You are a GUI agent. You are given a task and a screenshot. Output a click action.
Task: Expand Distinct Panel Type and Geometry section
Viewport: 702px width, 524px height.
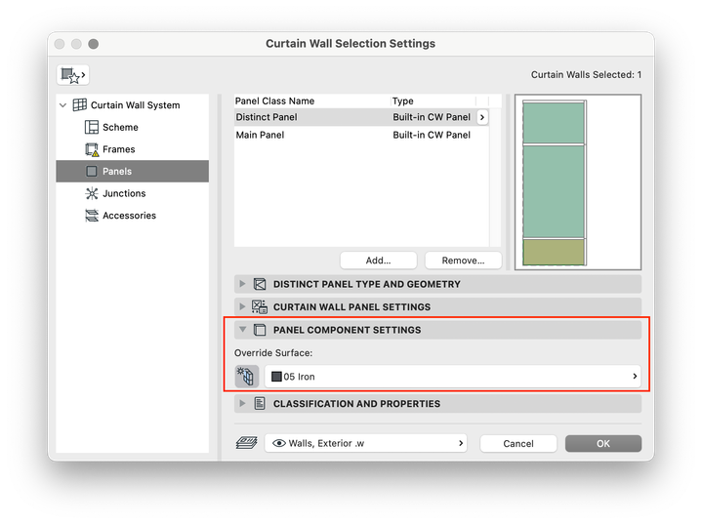(x=242, y=284)
